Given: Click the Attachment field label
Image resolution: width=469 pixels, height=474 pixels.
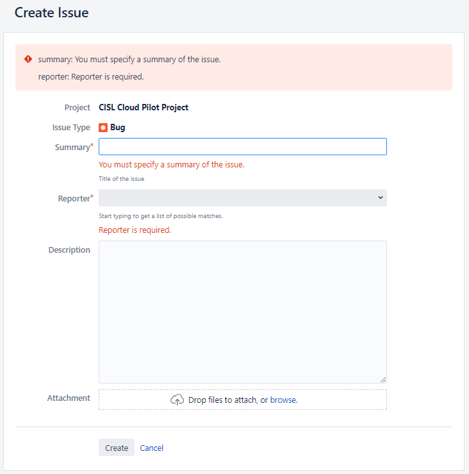Looking at the screenshot, I should (x=69, y=398).
